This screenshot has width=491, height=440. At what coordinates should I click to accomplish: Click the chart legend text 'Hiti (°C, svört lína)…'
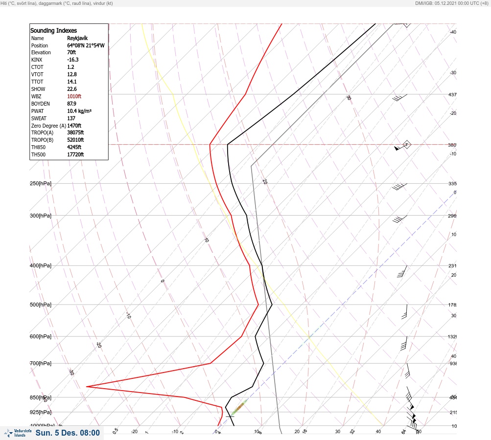click(x=57, y=3)
